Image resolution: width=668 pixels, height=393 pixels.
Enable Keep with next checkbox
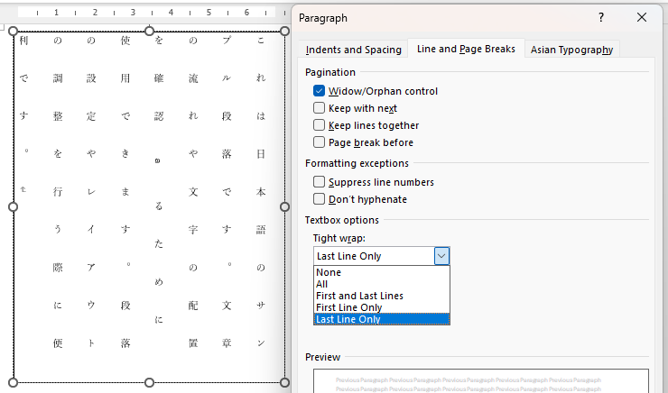320,108
